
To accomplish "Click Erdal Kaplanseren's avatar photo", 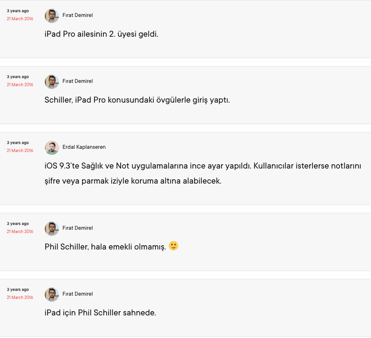I will (x=52, y=147).
